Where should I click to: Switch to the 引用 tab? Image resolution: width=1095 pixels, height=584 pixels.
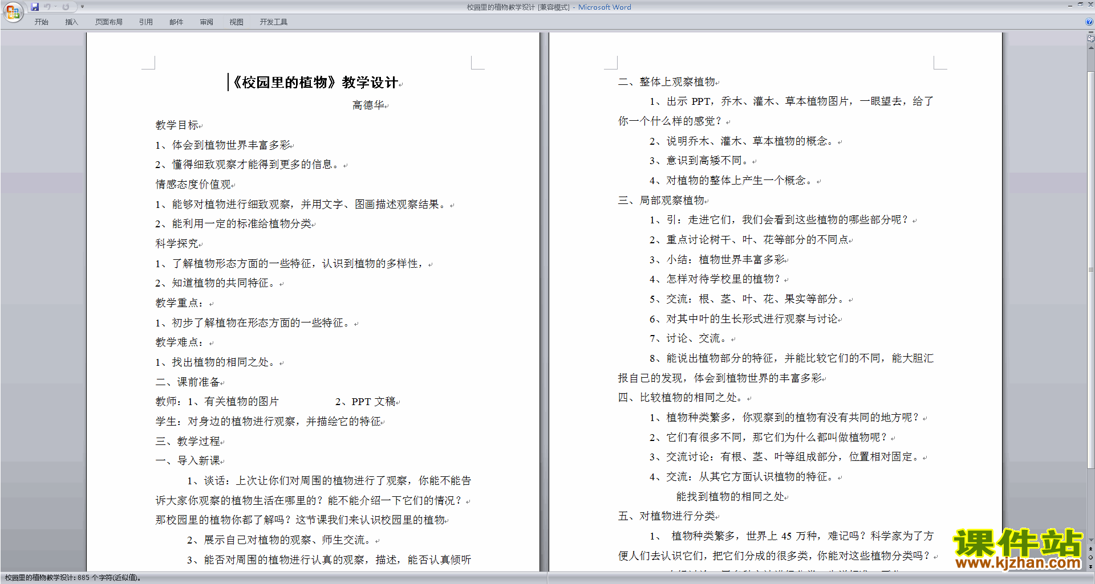point(146,22)
